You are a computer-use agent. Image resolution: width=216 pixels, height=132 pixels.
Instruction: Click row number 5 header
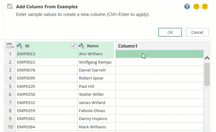pyautogui.click(x=10, y=86)
